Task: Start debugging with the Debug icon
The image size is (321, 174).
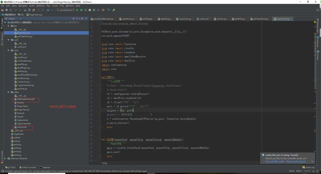Action: click(x=81, y=10)
